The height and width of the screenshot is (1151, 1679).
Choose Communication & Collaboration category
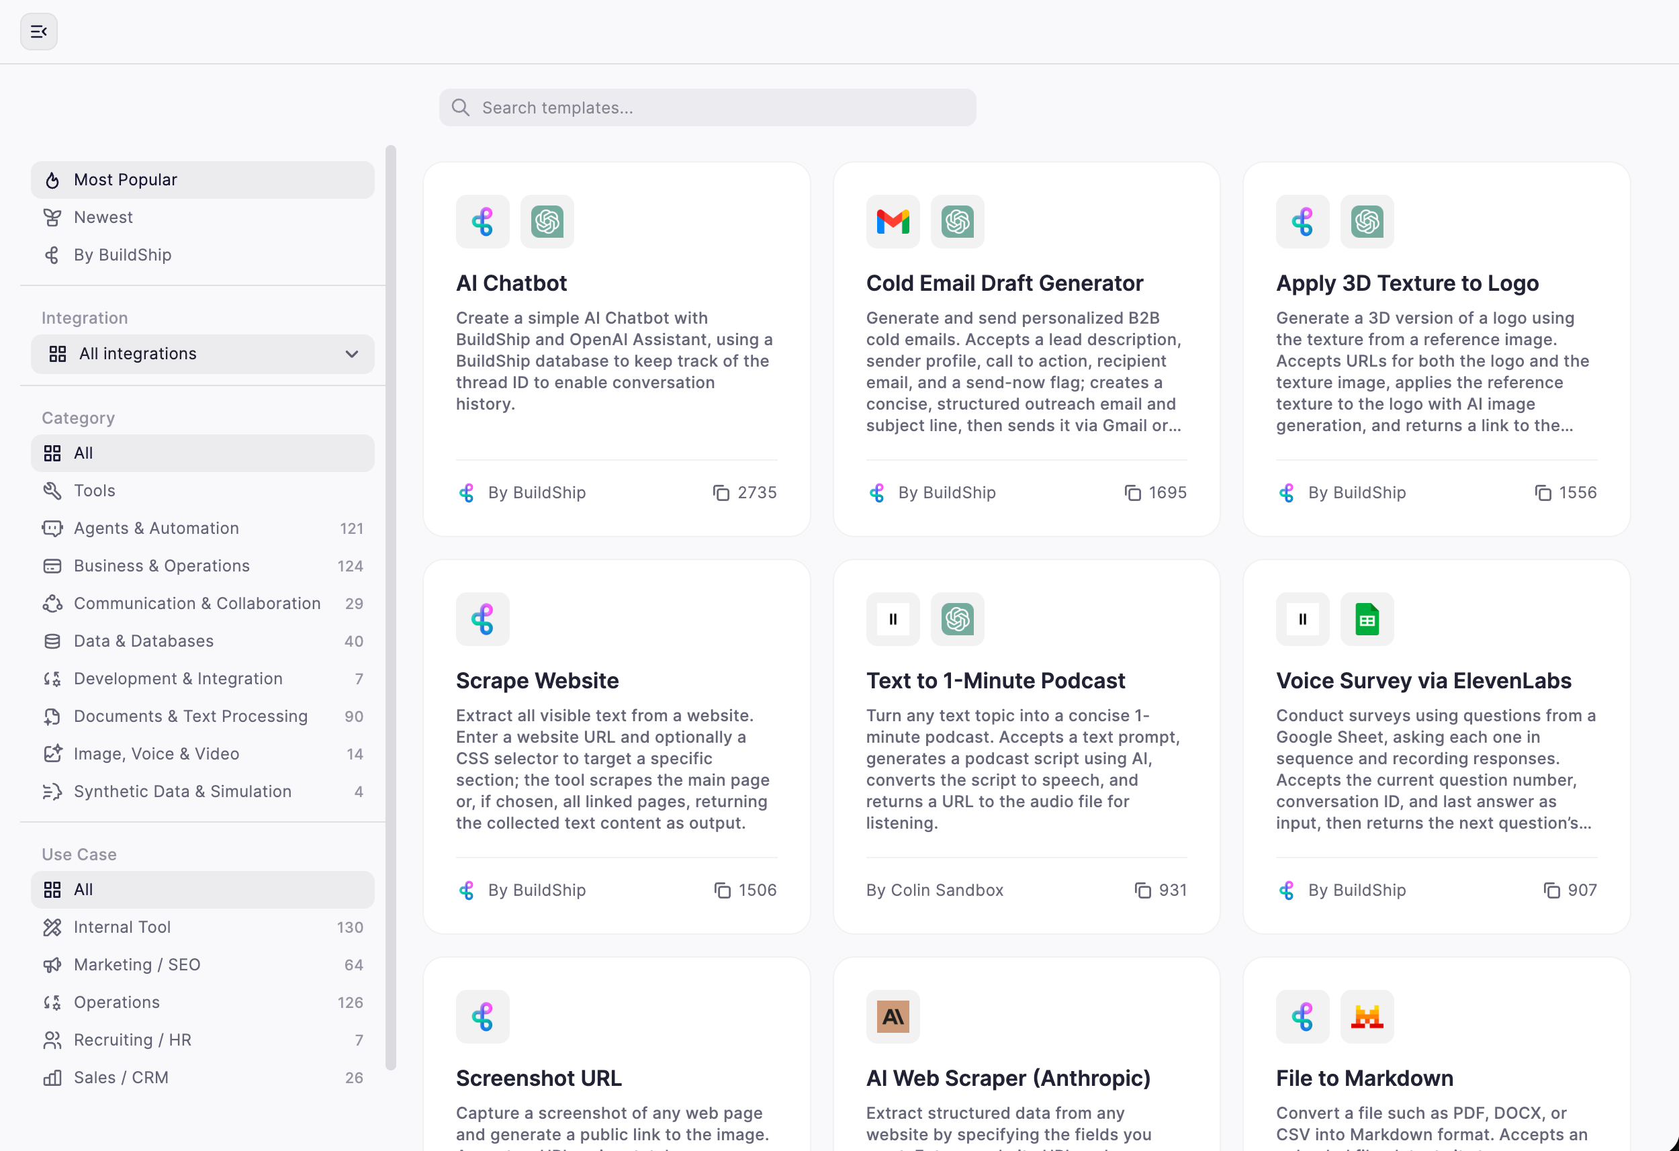(x=202, y=603)
